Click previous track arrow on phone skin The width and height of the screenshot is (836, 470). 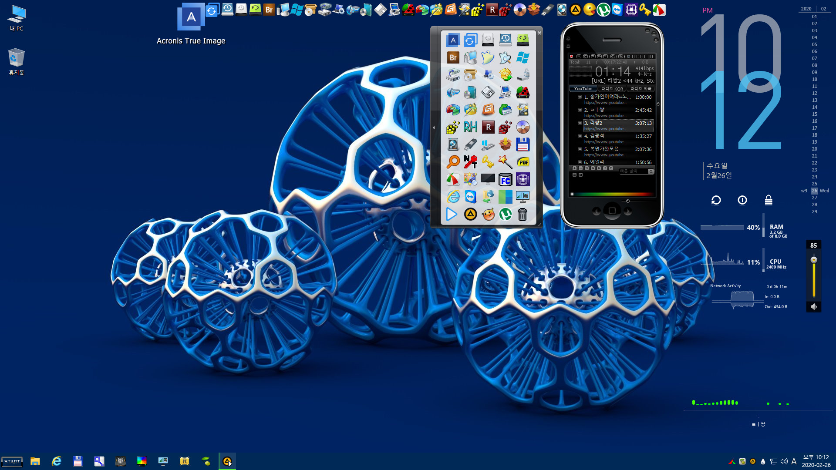click(x=597, y=211)
